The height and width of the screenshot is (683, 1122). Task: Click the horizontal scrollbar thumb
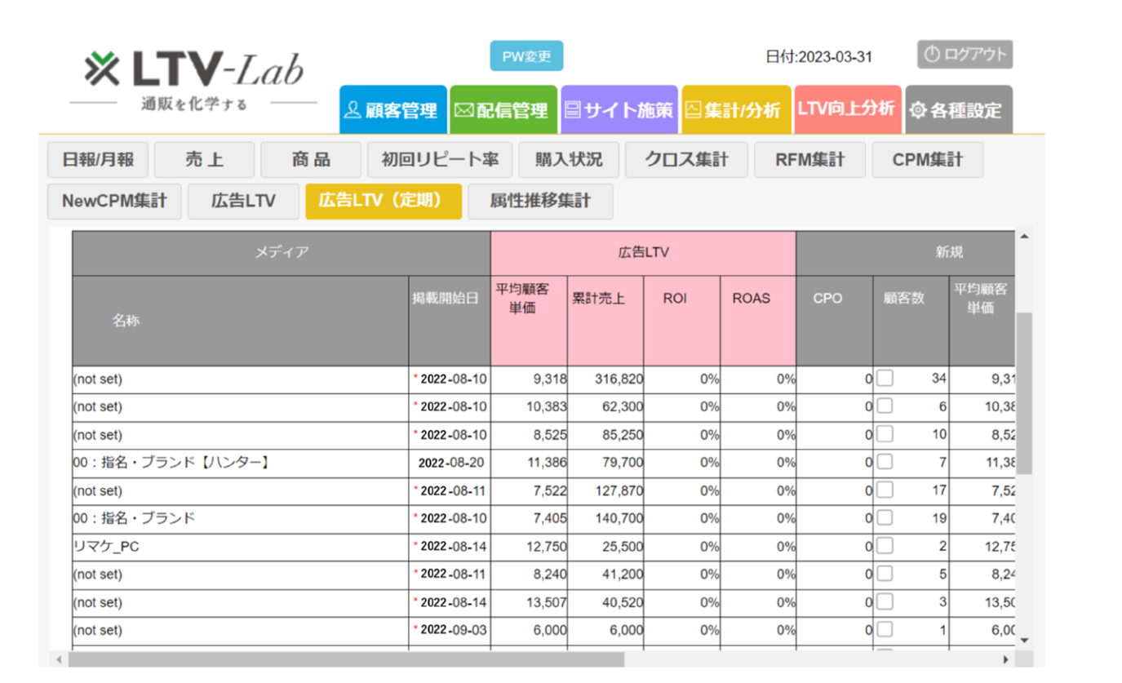click(x=346, y=659)
